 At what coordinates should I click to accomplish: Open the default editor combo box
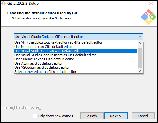point(78,37)
